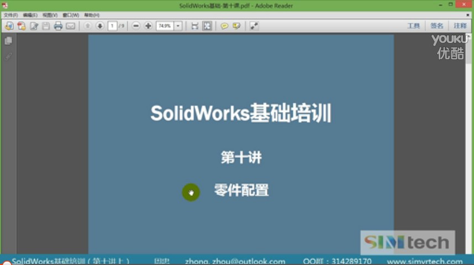Click the read mode expand arrows icon

click(x=254, y=26)
